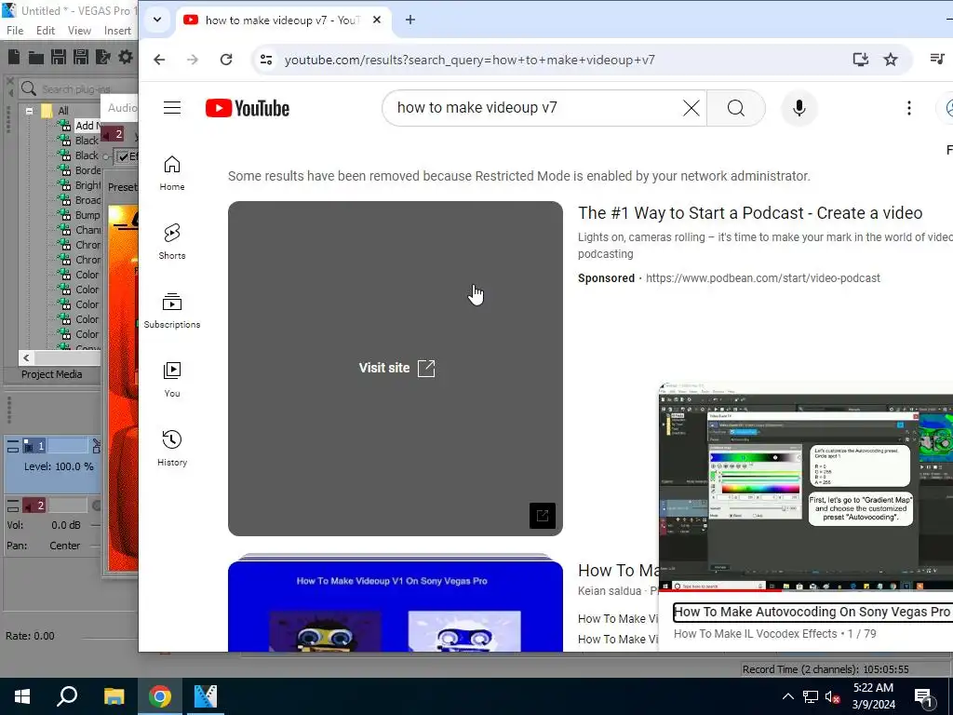Click the media control icon in Chrome toolbar
The image size is (953, 715).
click(x=937, y=59)
